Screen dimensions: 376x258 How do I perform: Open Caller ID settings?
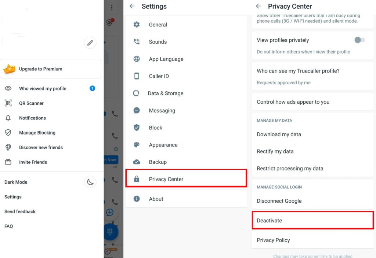(x=186, y=76)
